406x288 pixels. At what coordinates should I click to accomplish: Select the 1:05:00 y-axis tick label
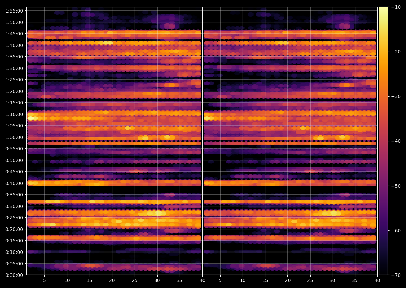[14, 126]
